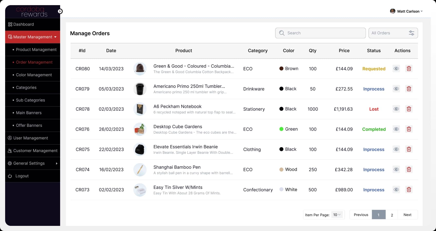Image resolution: width=436 pixels, height=231 pixels.
Task: Open User Management section
Action: click(33, 138)
